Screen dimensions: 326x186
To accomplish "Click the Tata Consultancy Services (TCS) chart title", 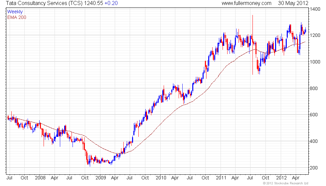I will coord(44,3).
